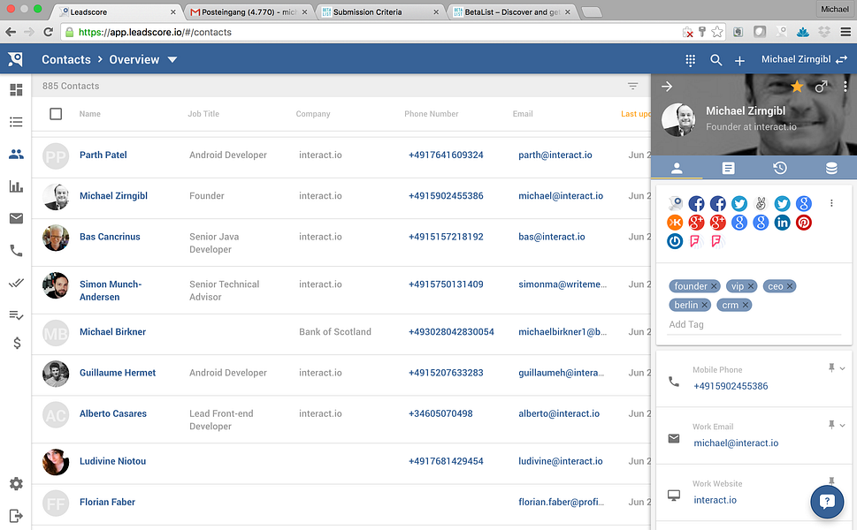
Task: Bookmark the page with the browser star
Action: tap(717, 32)
